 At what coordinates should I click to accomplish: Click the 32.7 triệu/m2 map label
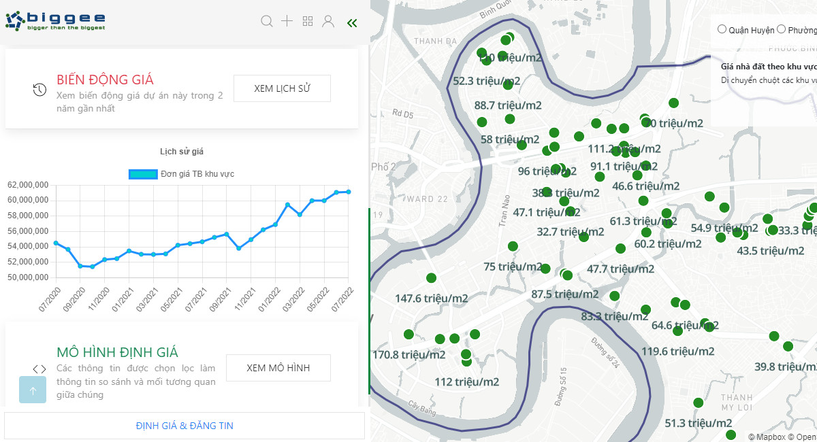tap(571, 232)
